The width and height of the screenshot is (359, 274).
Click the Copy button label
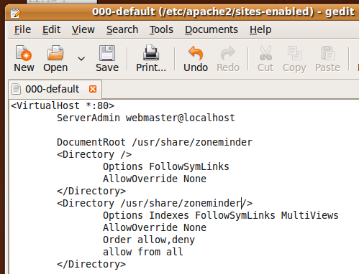294,68
